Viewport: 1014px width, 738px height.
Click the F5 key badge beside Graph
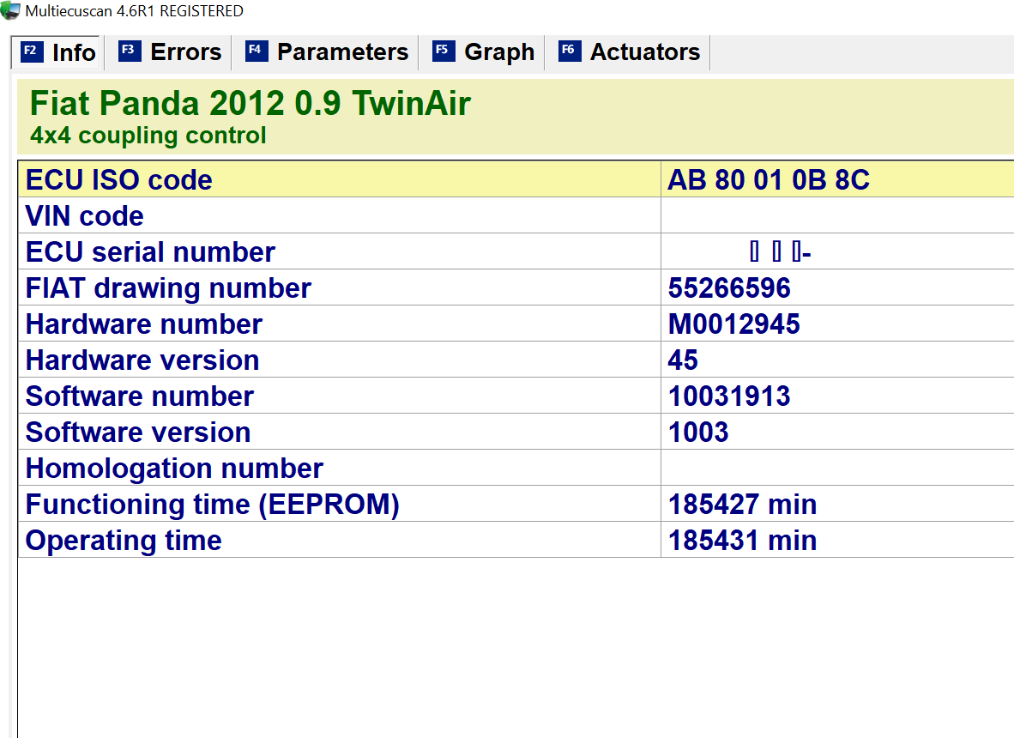(443, 51)
